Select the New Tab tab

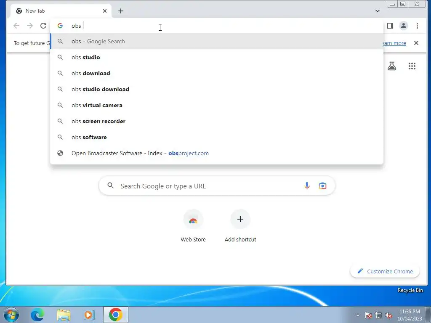[x=61, y=11]
